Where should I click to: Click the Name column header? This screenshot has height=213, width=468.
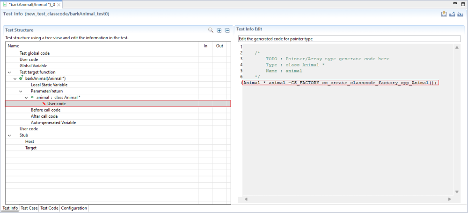(x=102, y=46)
